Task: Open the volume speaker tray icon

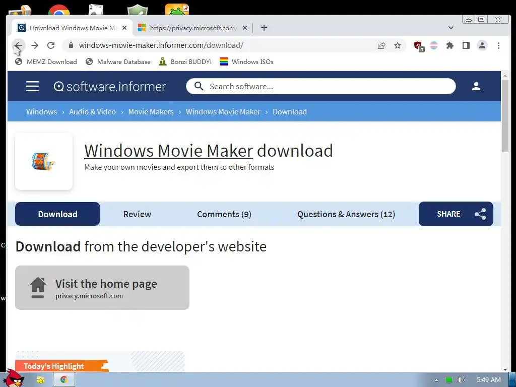Action: tap(461, 380)
